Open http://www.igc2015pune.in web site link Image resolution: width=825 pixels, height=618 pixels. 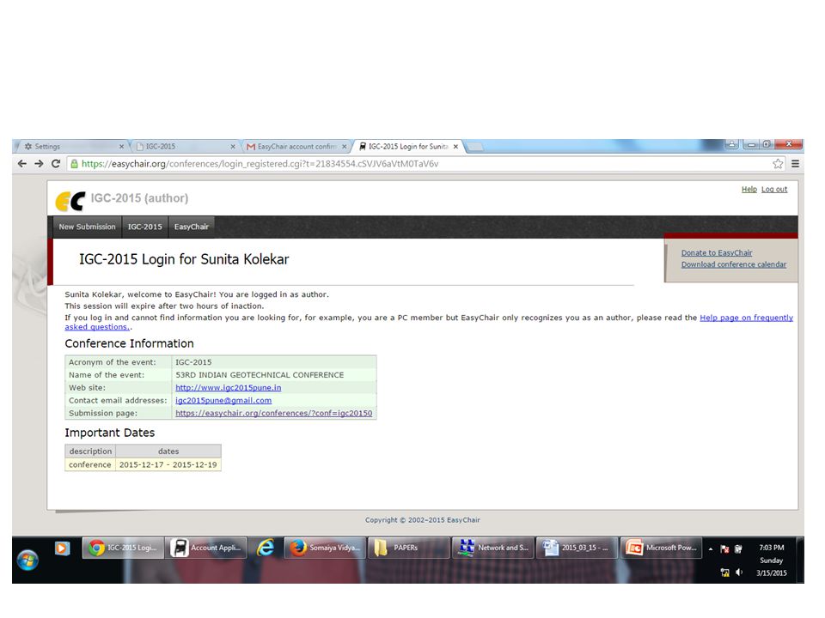(229, 388)
